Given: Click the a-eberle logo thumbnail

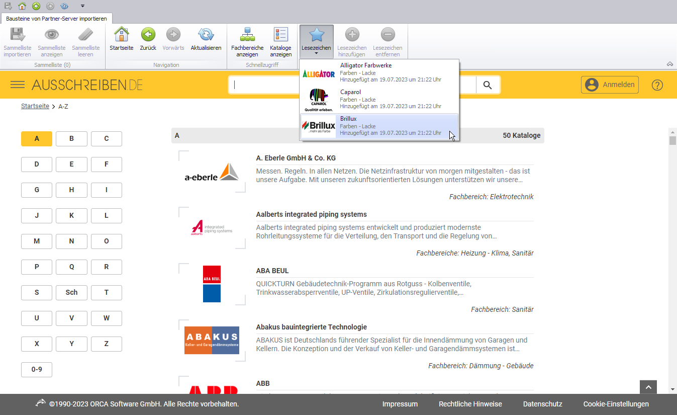Looking at the screenshot, I should pos(212,172).
